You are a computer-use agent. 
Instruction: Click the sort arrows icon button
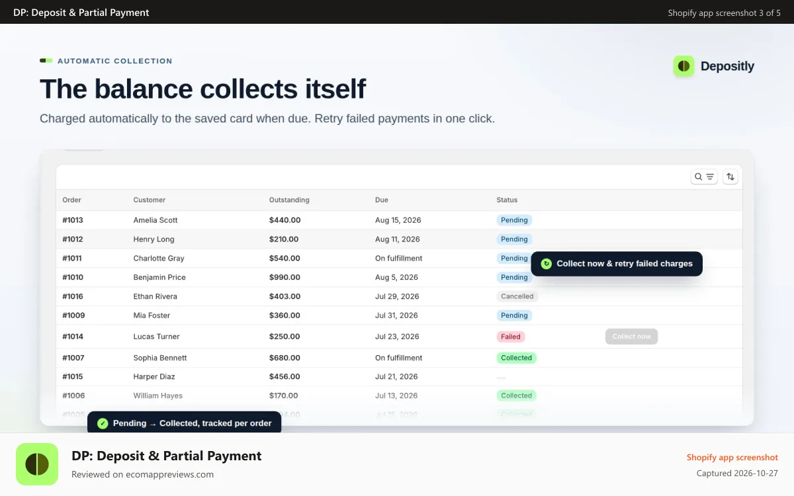[730, 177]
